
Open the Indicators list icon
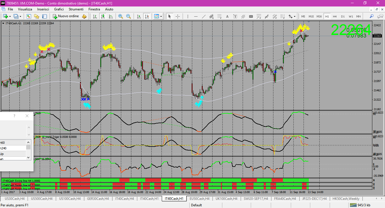[157, 16]
